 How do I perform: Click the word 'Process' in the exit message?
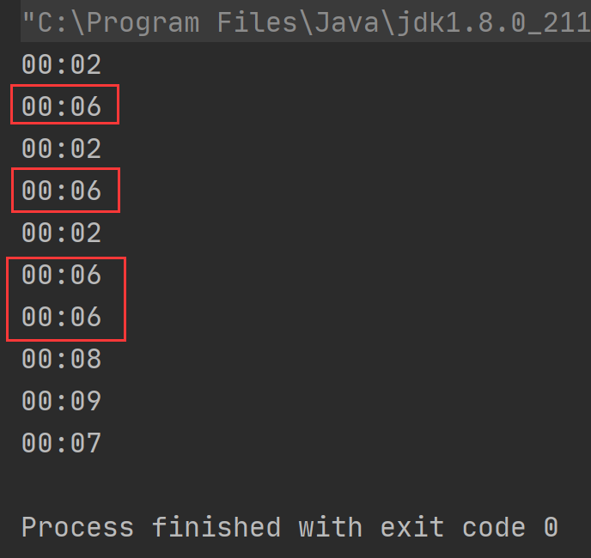(77, 527)
